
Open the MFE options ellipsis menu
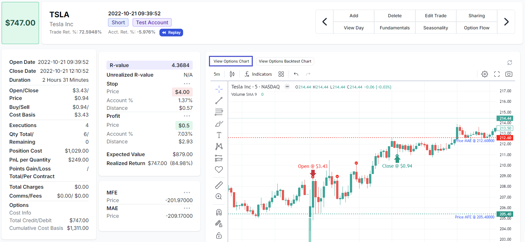point(187,193)
